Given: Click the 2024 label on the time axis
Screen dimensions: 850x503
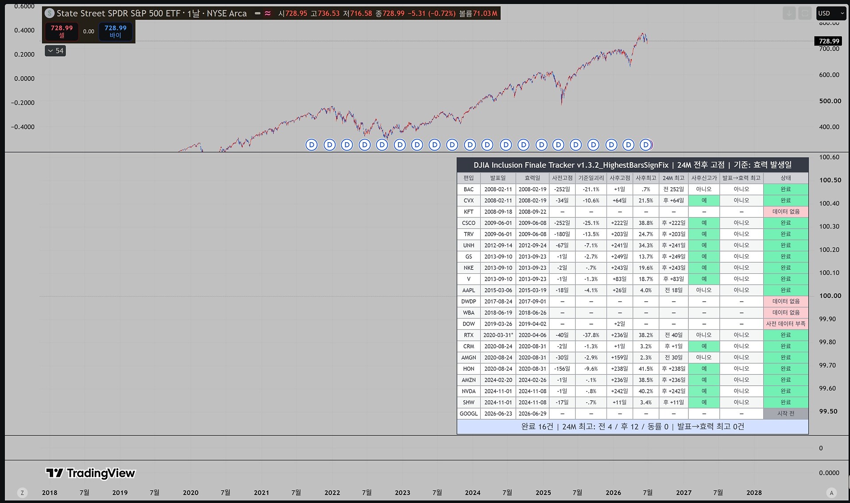Looking at the screenshot, I should 472,492.
